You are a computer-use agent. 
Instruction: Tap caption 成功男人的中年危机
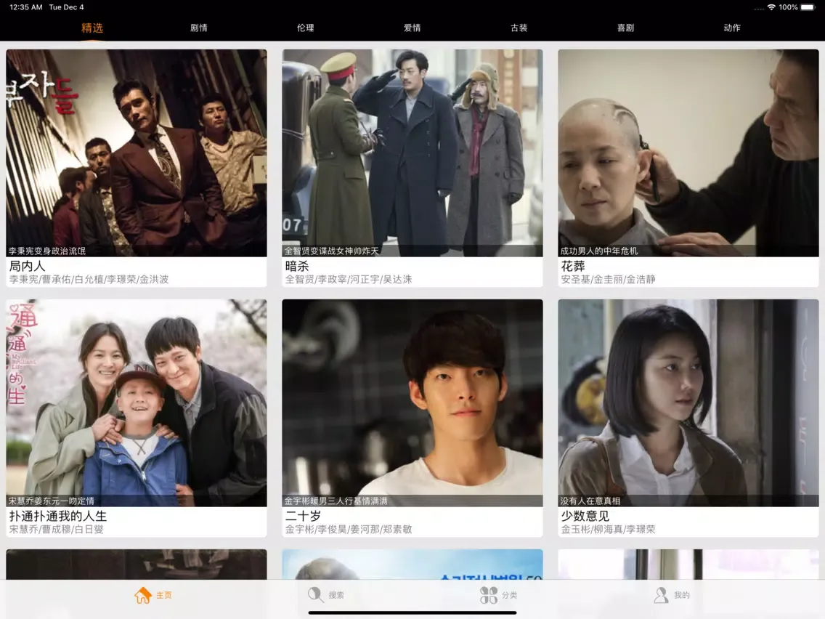[598, 251]
